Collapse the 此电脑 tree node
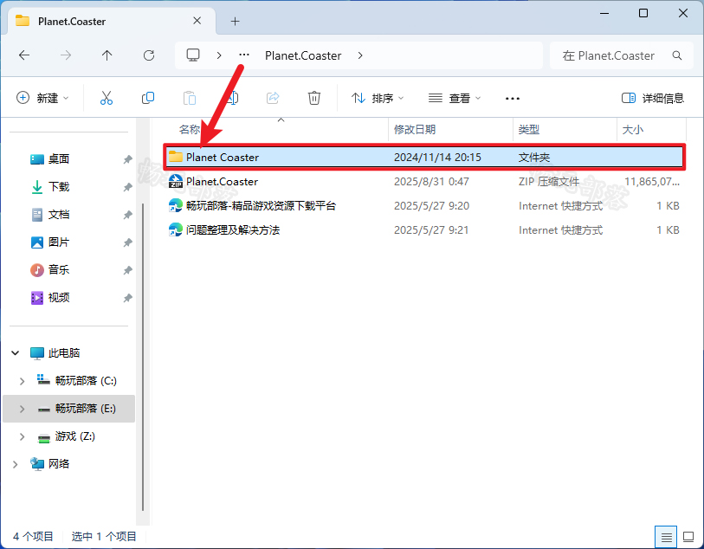 (16, 352)
